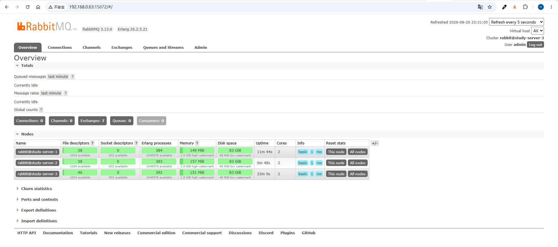Image resolution: width=558 pixels, height=247 pixels.
Task: Open the help icon beside Queued messages
Action: pos(73,77)
